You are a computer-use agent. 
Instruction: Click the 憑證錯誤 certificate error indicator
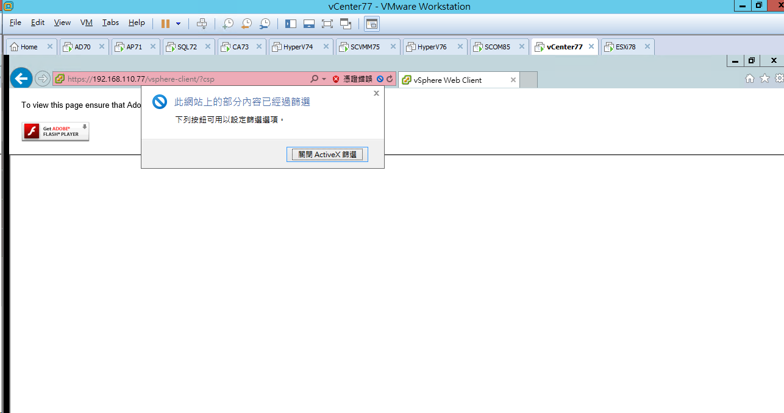[352, 79]
